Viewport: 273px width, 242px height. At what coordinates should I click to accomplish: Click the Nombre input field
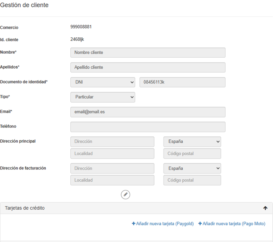tap(148, 53)
